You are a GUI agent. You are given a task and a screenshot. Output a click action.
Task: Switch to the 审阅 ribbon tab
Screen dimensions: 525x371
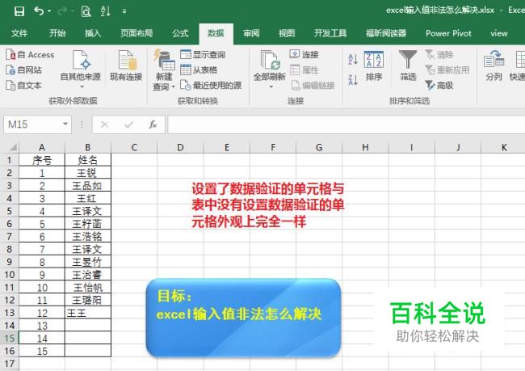(x=251, y=33)
